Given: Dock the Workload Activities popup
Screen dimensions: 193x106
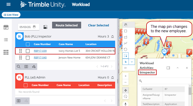Looking at the screenshot, I should (x=168, y=68).
